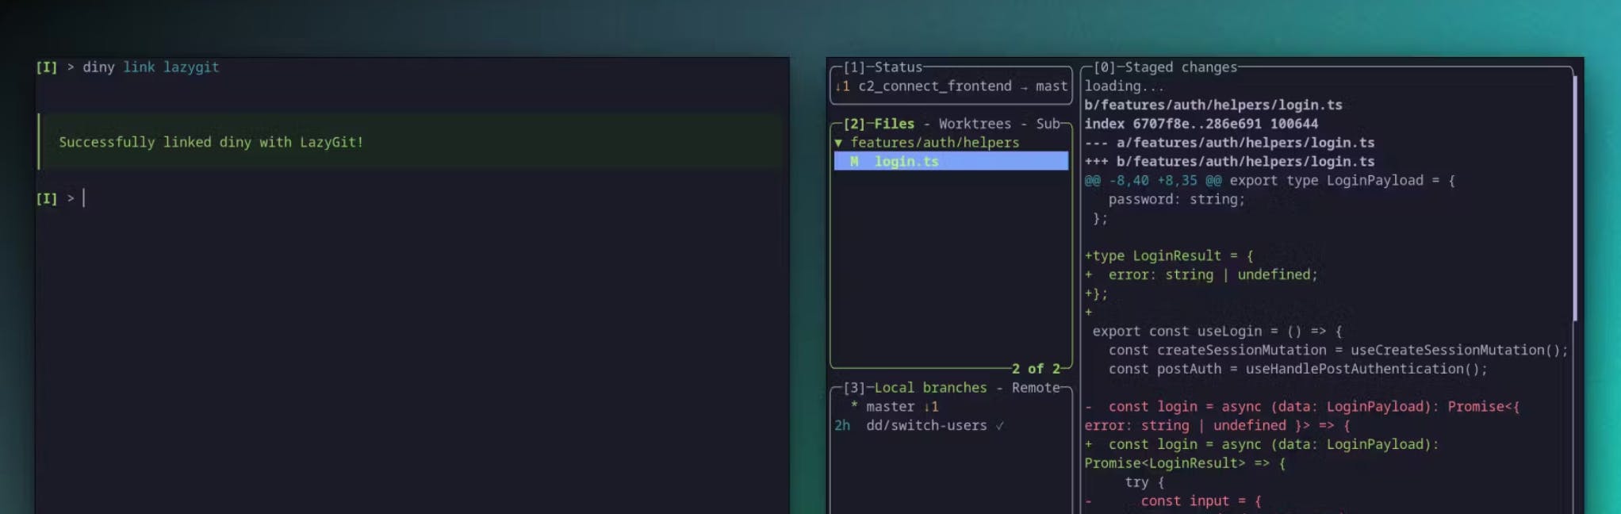1621x514 pixels.
Task: Click the 'const createSessionMutation' code line
Action: coord(1338,351)
